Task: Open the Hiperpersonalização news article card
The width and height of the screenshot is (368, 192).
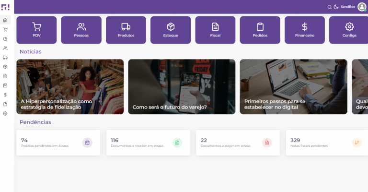Action: click(70, 87)
